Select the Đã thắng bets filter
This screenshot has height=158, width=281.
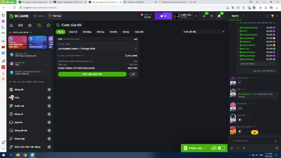click(87, 32)
